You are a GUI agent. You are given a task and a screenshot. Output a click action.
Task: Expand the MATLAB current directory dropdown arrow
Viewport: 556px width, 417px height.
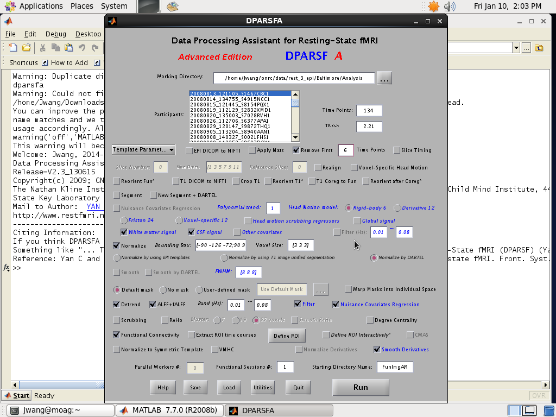tap(516, 48)
